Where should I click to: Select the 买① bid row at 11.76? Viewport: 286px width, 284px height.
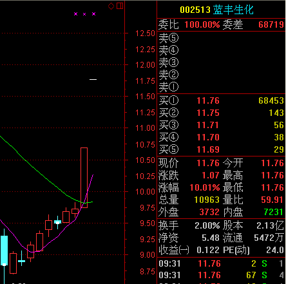pos(222,100)
